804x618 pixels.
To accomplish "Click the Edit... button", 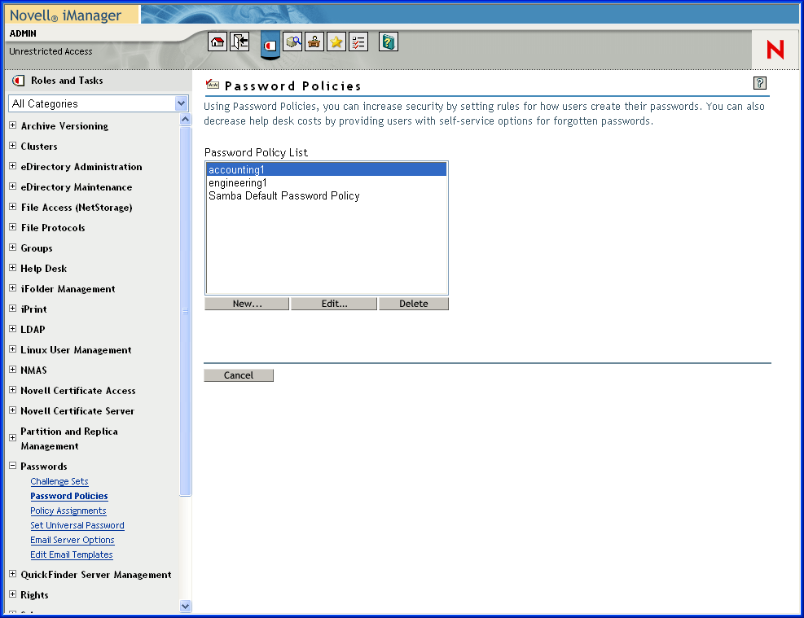I will (334, 304).
